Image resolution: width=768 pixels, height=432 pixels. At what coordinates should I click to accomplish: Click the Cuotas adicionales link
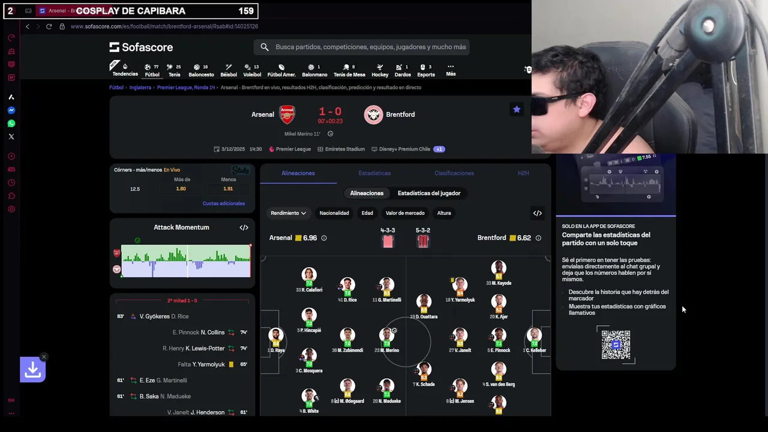(223, 203)
